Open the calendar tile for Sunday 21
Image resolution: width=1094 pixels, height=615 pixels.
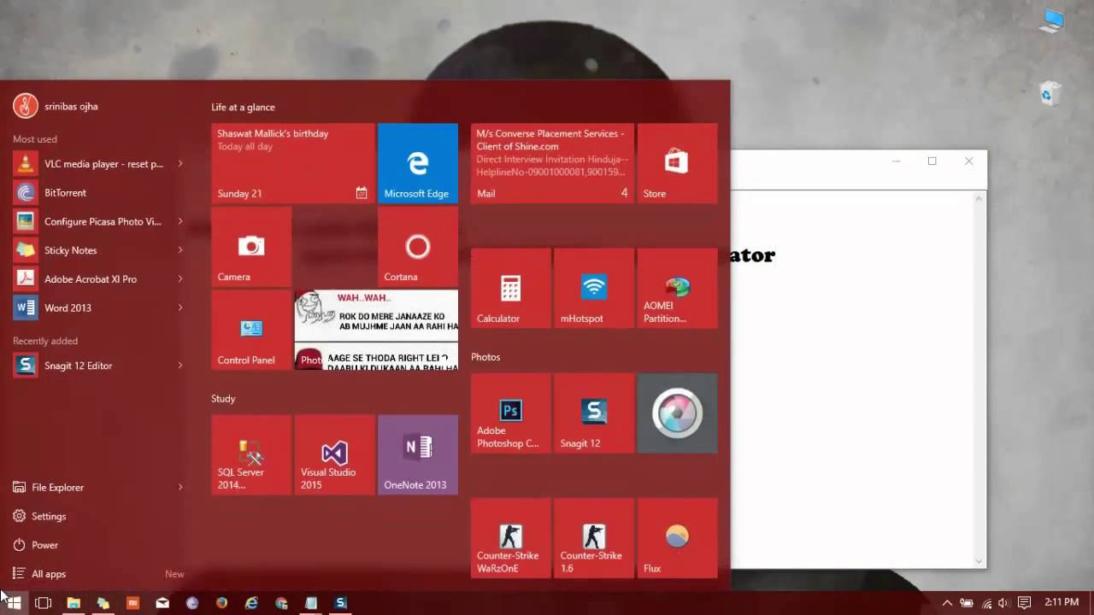293,163
